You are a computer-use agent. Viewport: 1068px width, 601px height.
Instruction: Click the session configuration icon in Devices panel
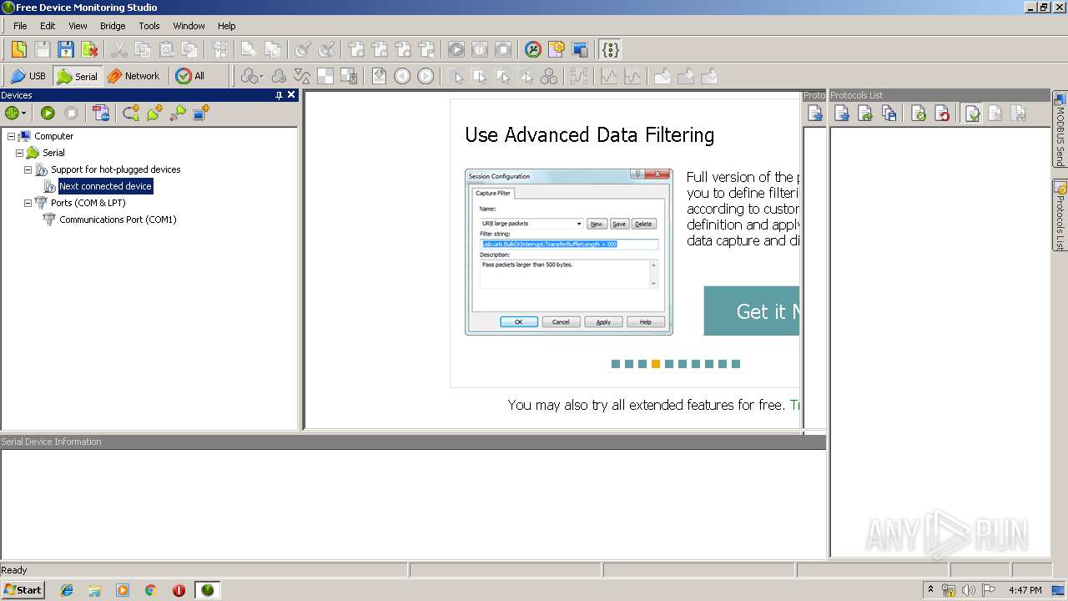tap(101, 113)
